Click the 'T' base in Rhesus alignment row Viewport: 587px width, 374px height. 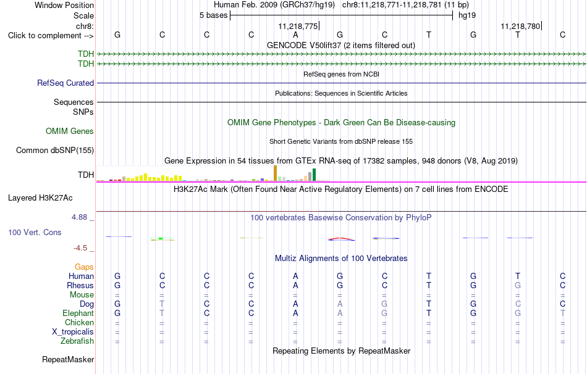(429, 285)
